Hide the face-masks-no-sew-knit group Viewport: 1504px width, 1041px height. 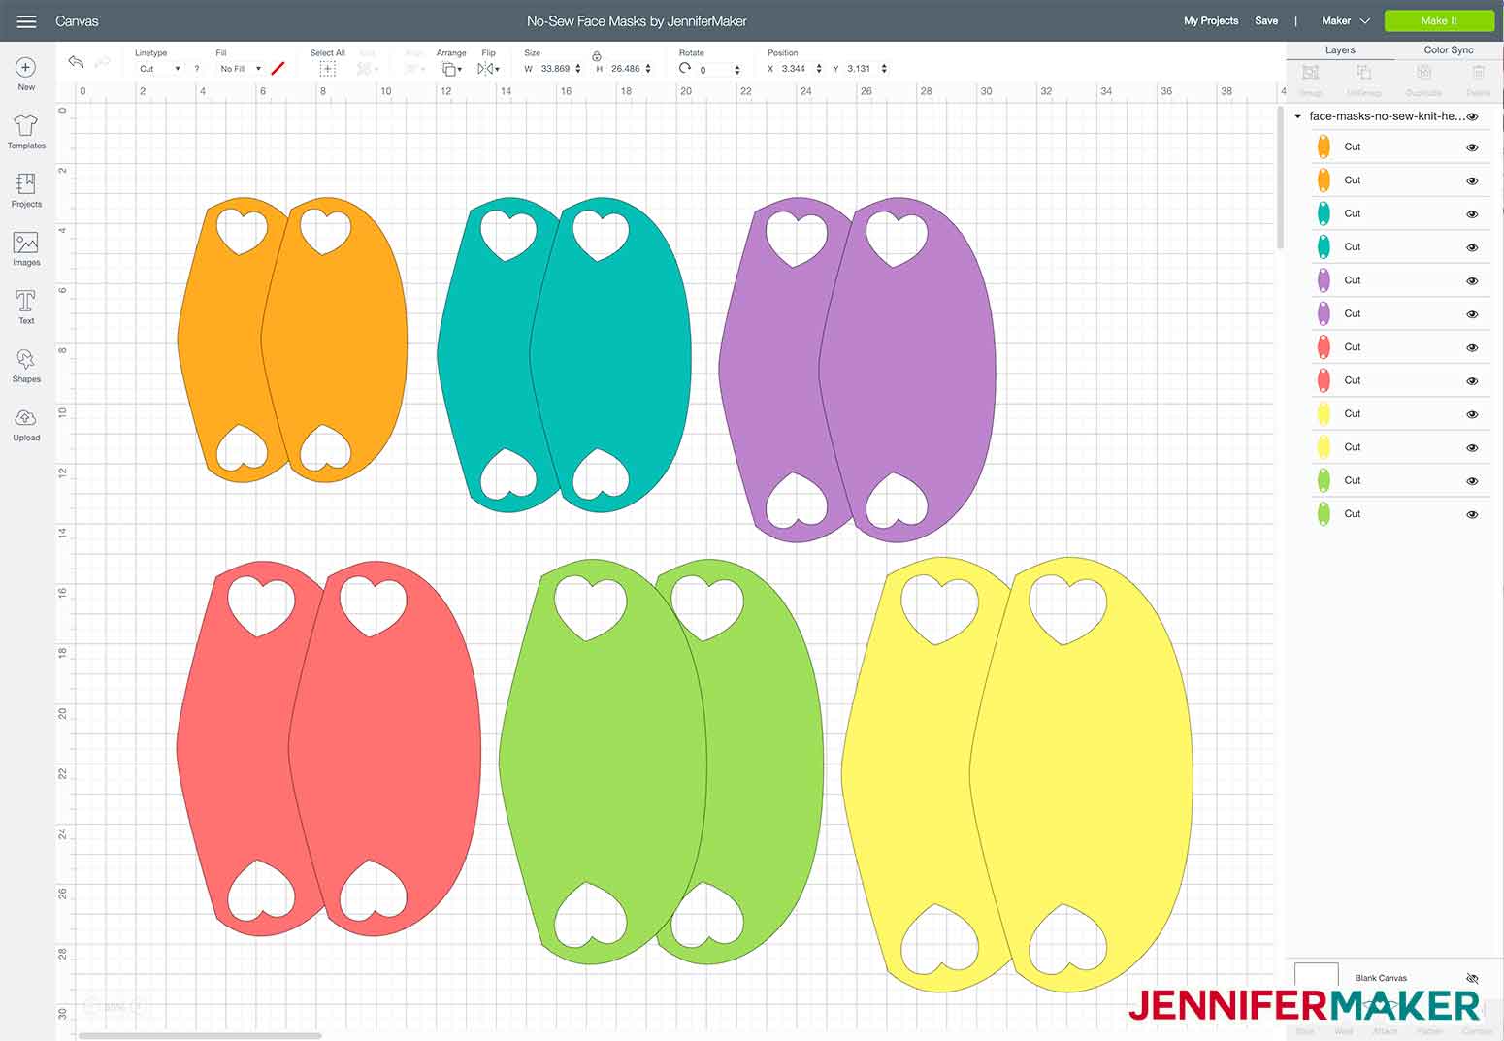(1472, 116)
